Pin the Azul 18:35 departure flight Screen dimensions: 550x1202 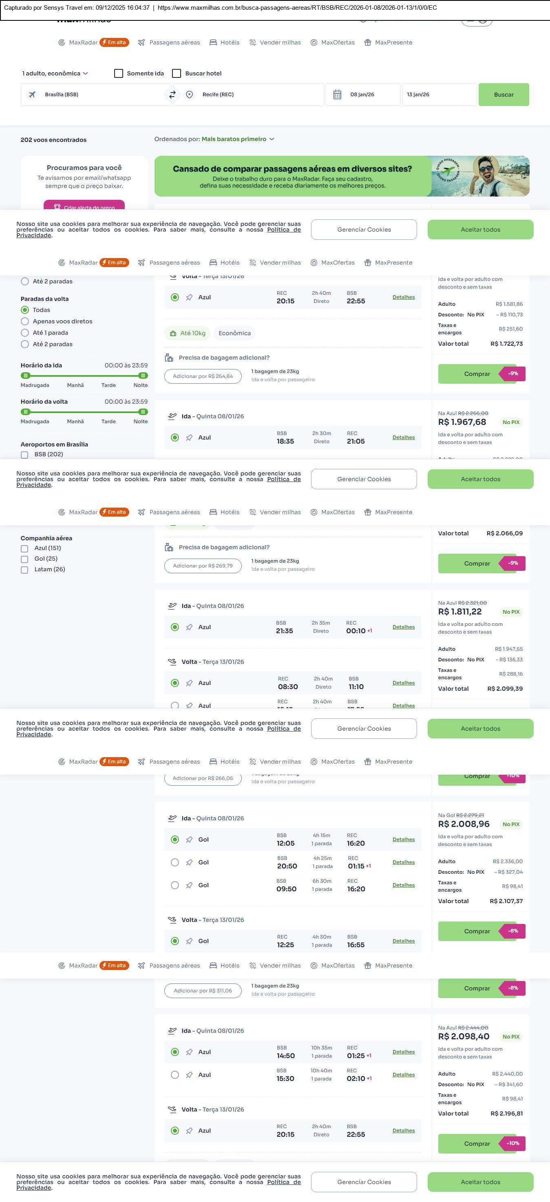point(190,437)
